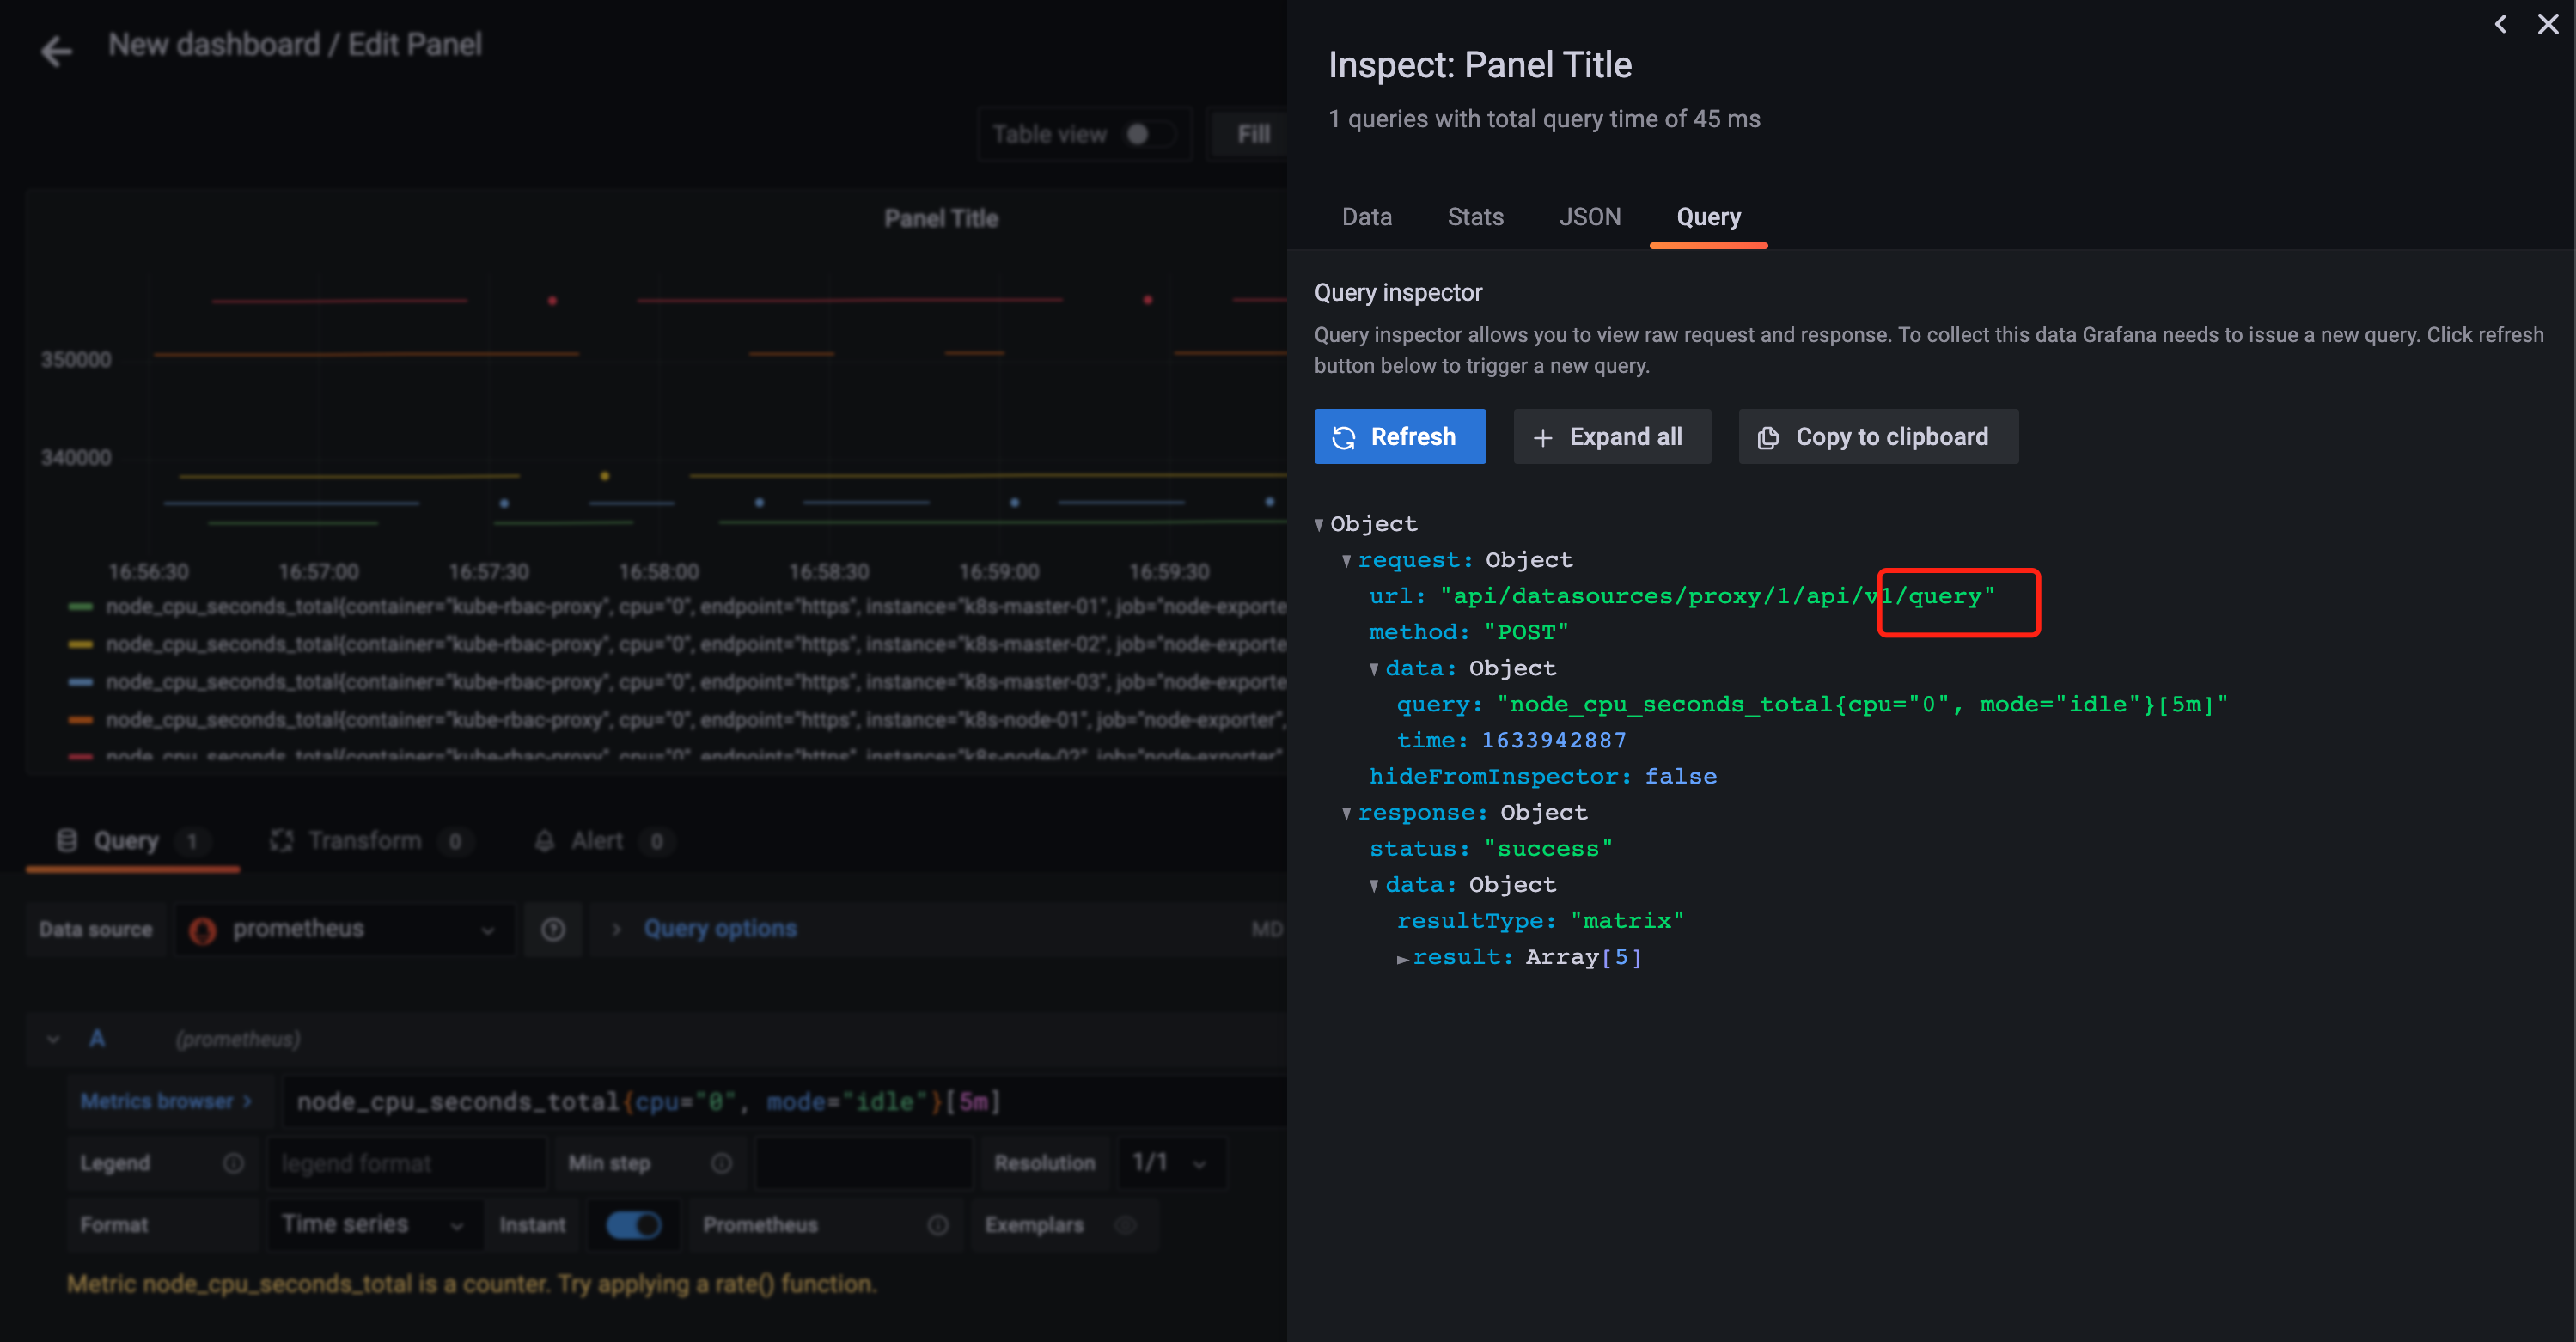Click the query A label letter

click(97, 1038)
